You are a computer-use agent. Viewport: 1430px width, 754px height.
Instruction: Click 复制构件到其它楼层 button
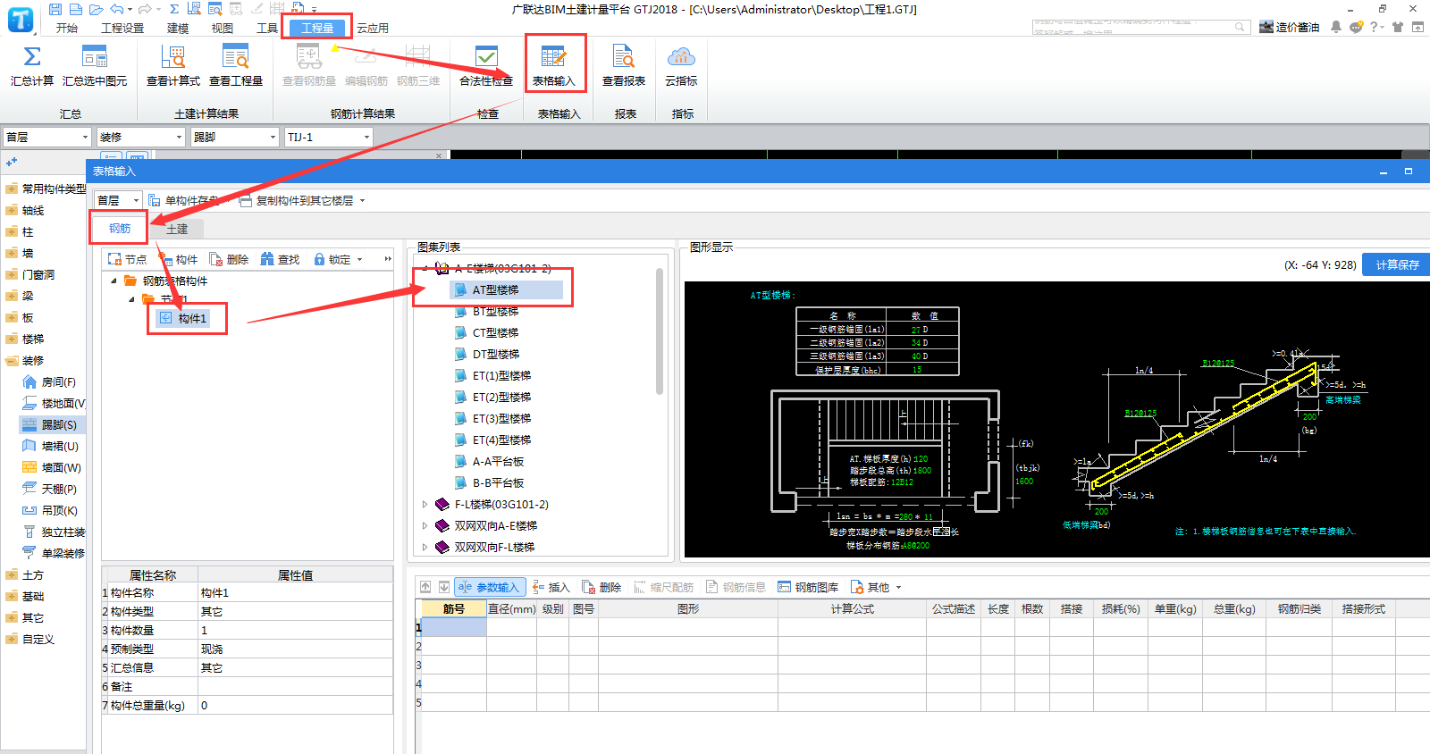pyautogui.click(x=302, y=200)
